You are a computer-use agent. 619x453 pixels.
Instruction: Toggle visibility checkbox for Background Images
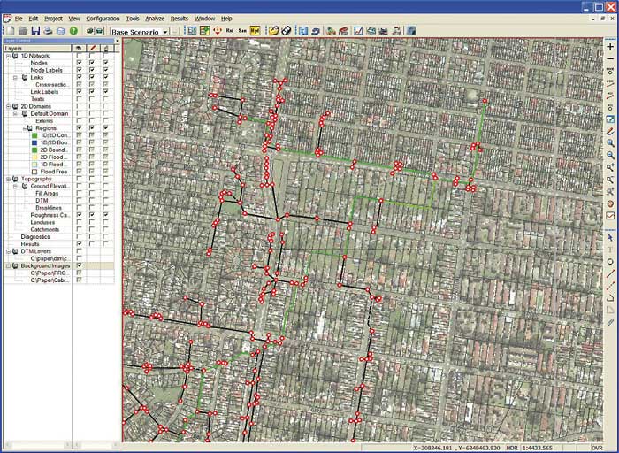point(80,265)
